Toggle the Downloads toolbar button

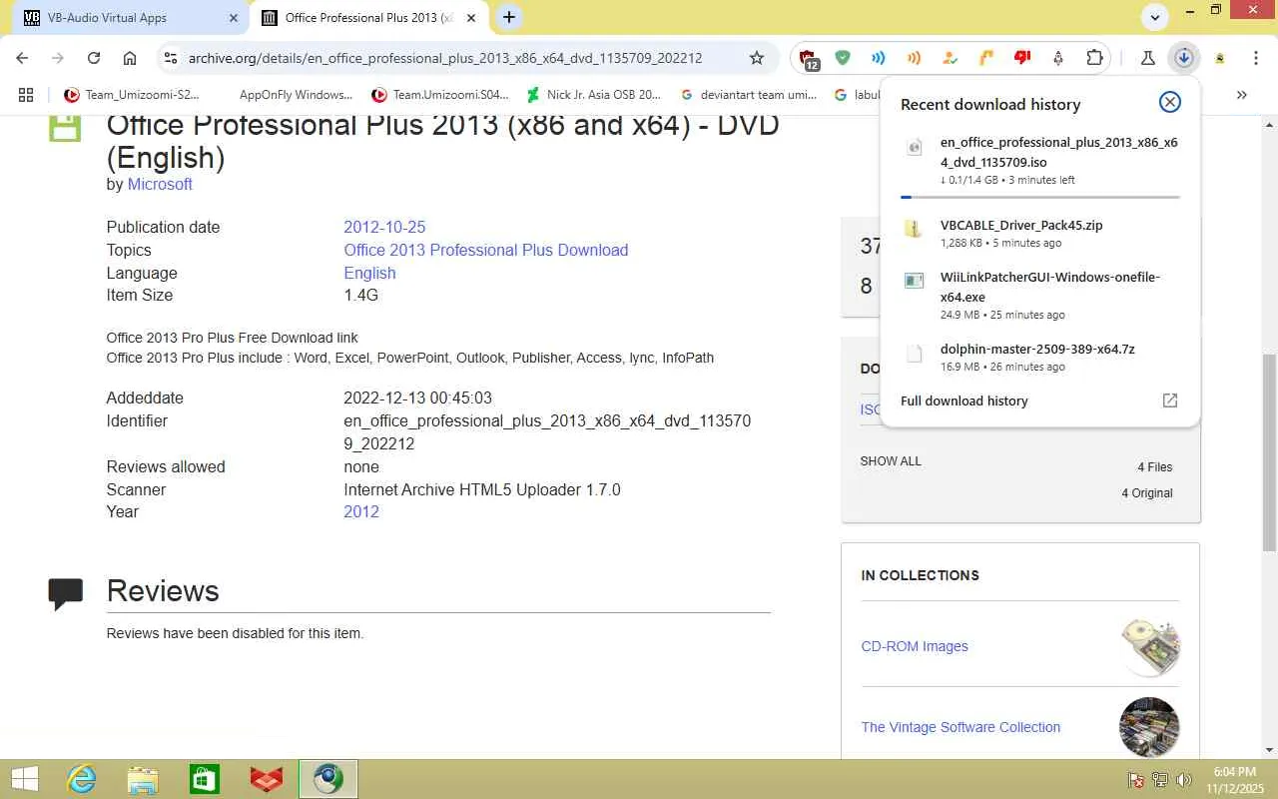tap(1183, 58)
